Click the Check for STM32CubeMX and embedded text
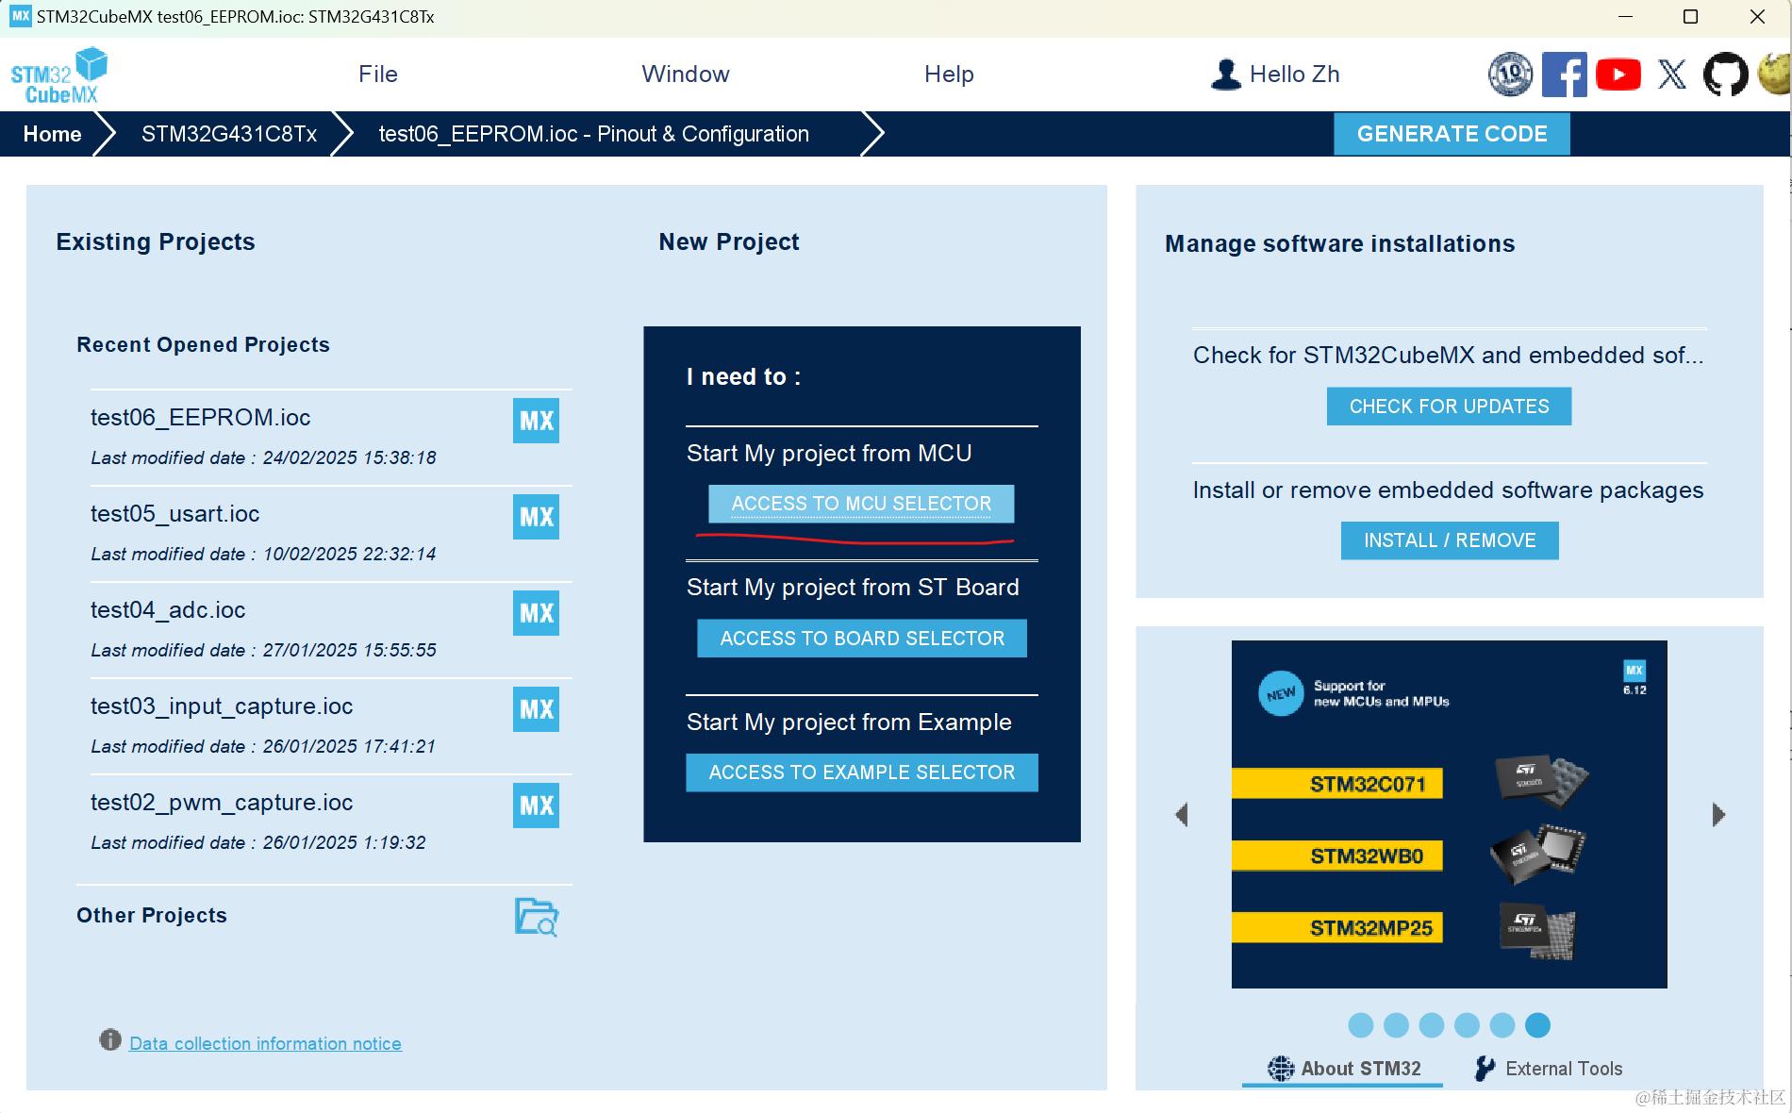 (1448, 356)
